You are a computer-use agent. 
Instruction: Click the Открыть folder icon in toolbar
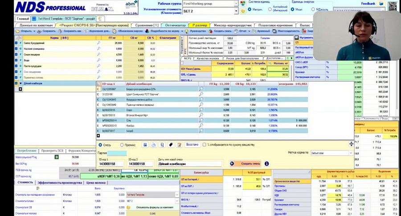(x=18, y=31)
